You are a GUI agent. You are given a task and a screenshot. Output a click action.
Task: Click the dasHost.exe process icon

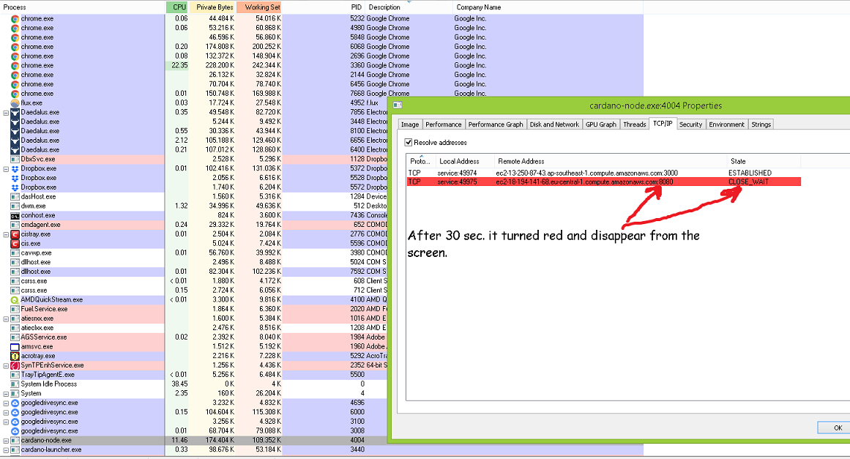point(15,197)
